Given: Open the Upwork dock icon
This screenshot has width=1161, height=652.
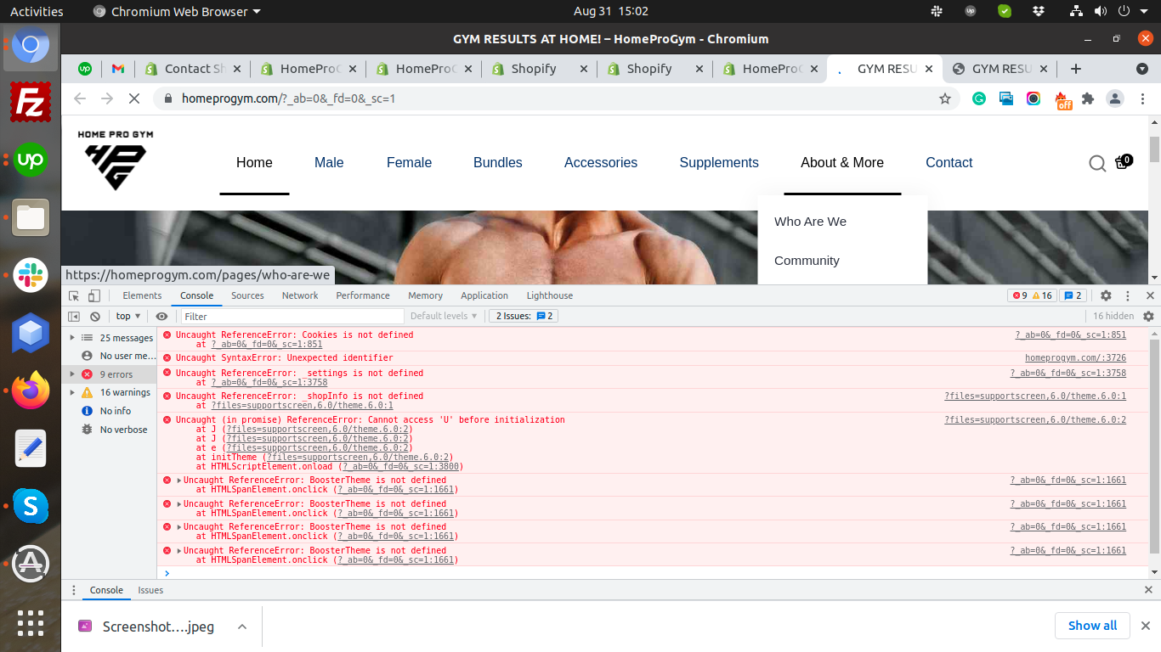Looking at the screenshot, I should (31, 160).
